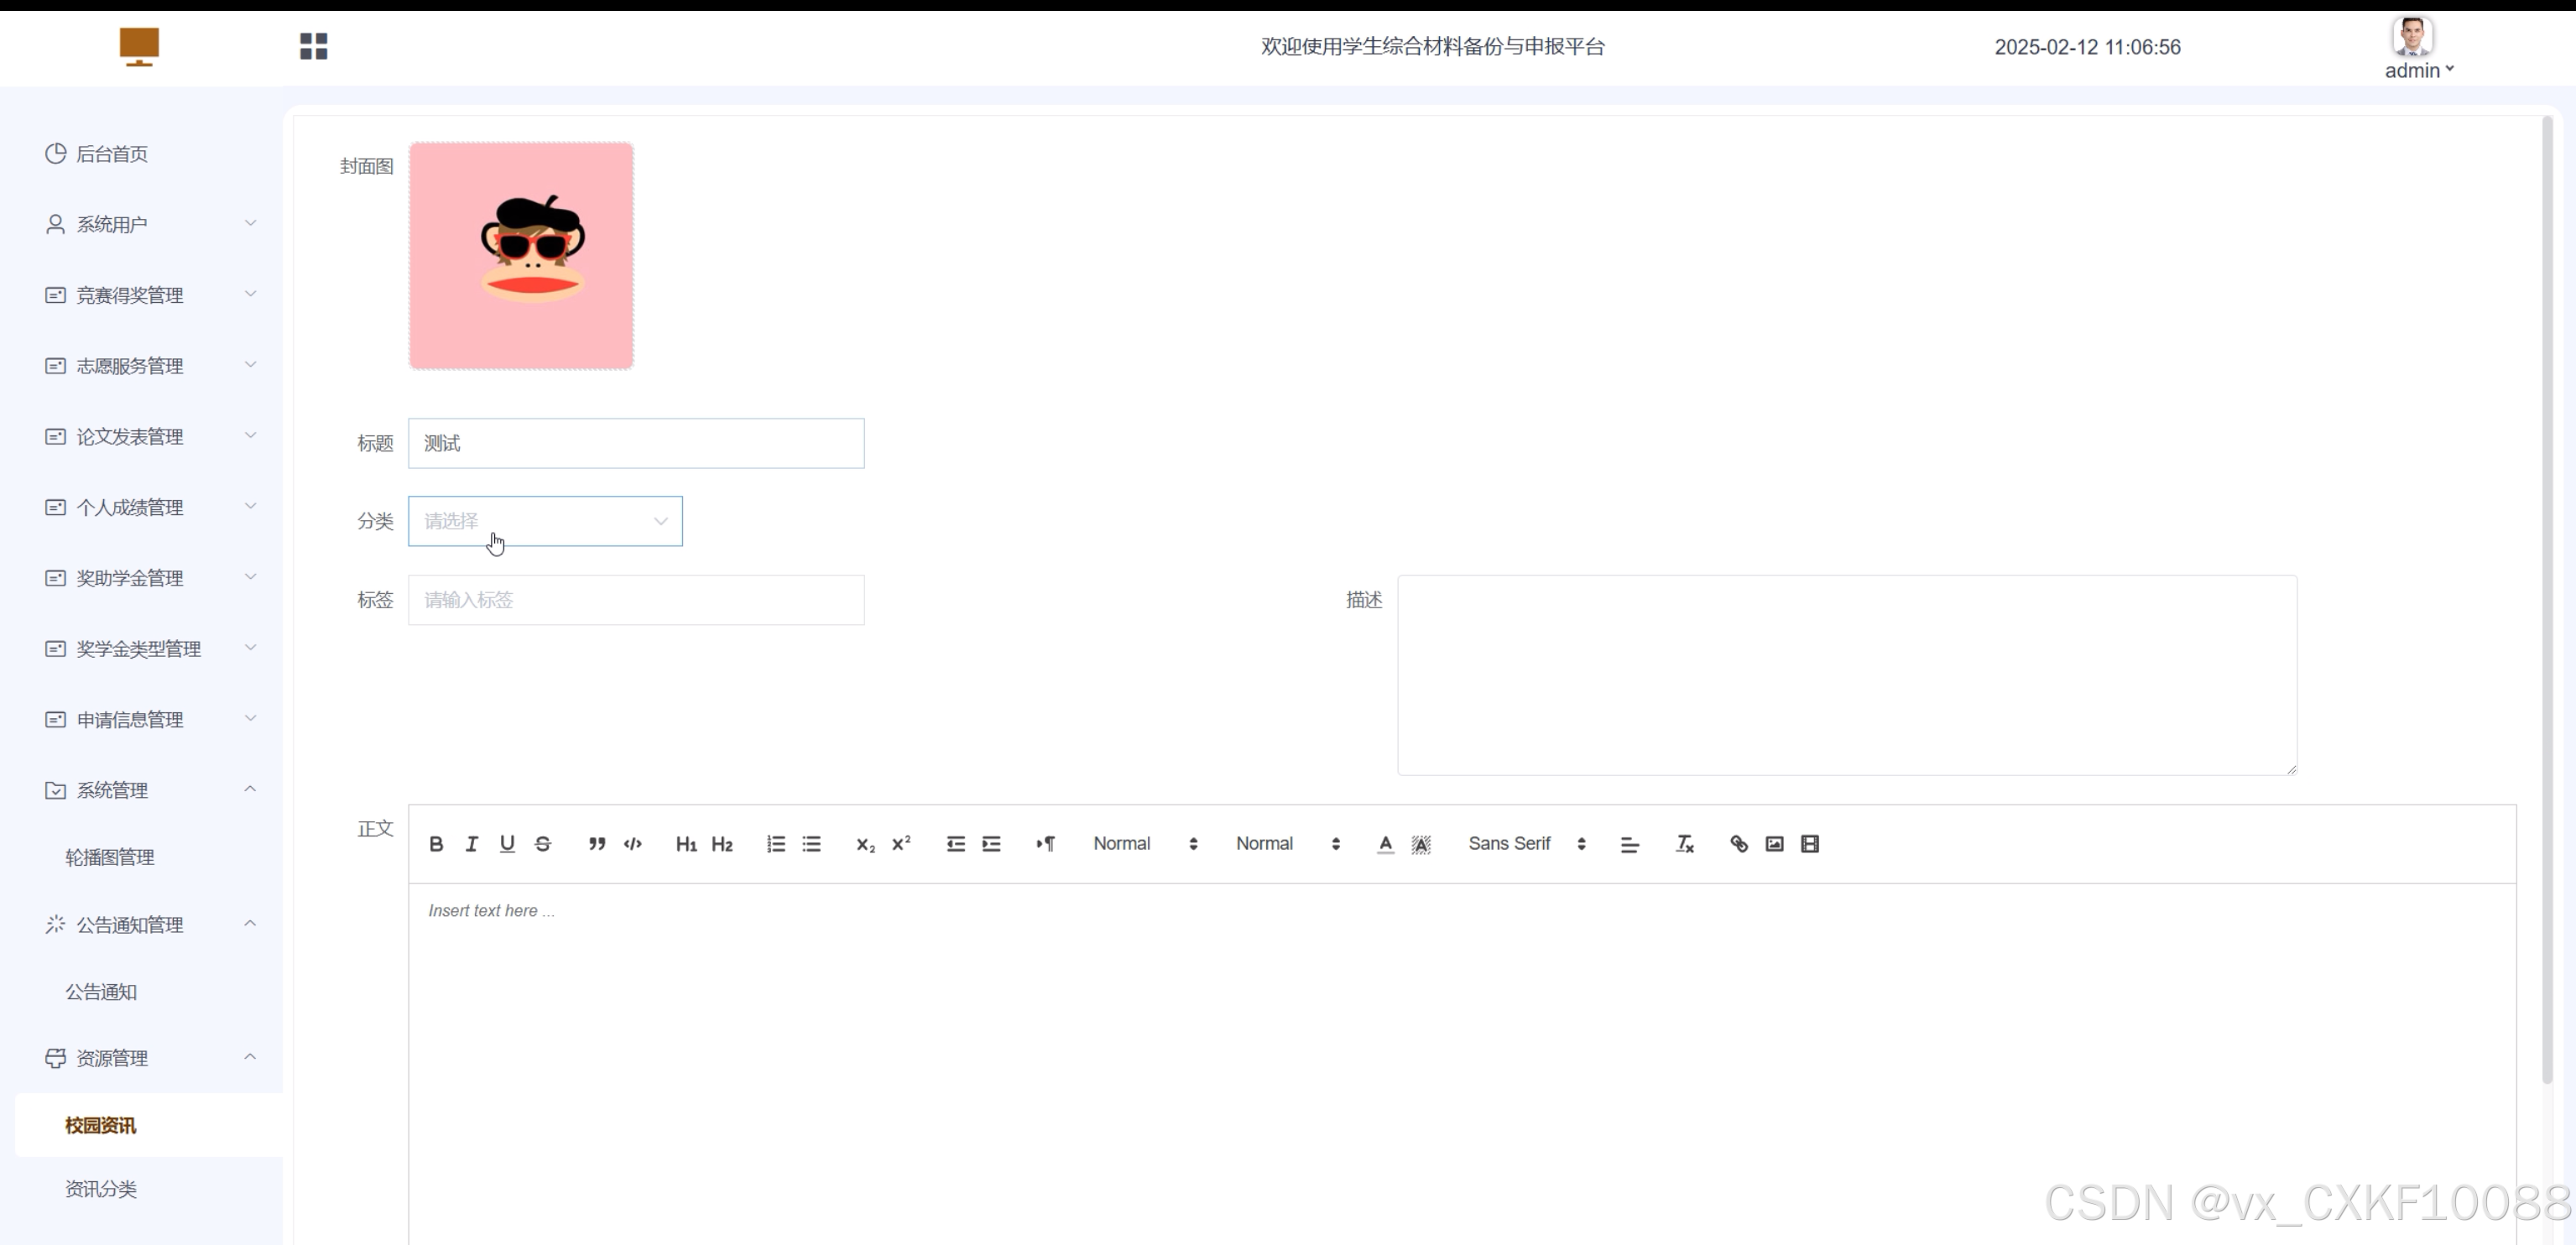This screenshot has height=1245, width=2576.
Task: Open 资讯分类 in sidebar
Action: click(x=101, y=1189)
